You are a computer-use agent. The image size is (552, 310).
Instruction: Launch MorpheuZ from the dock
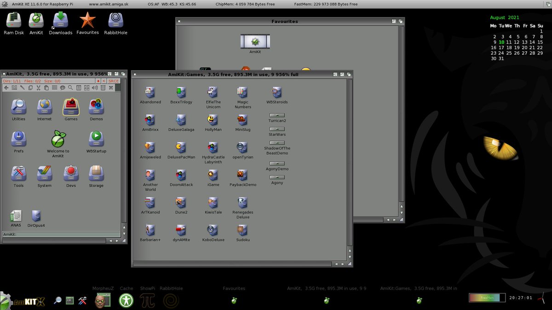point(102,300)
